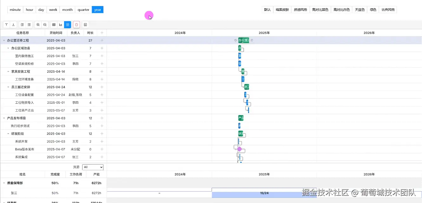The image size is (422, 203).
Task: Apply the 高对比黑色 theme
Action: tap(320, 10)
